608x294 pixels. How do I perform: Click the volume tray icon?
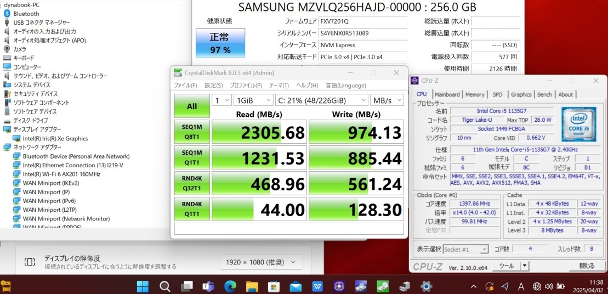pyautogui.click(x=548, y=287)
